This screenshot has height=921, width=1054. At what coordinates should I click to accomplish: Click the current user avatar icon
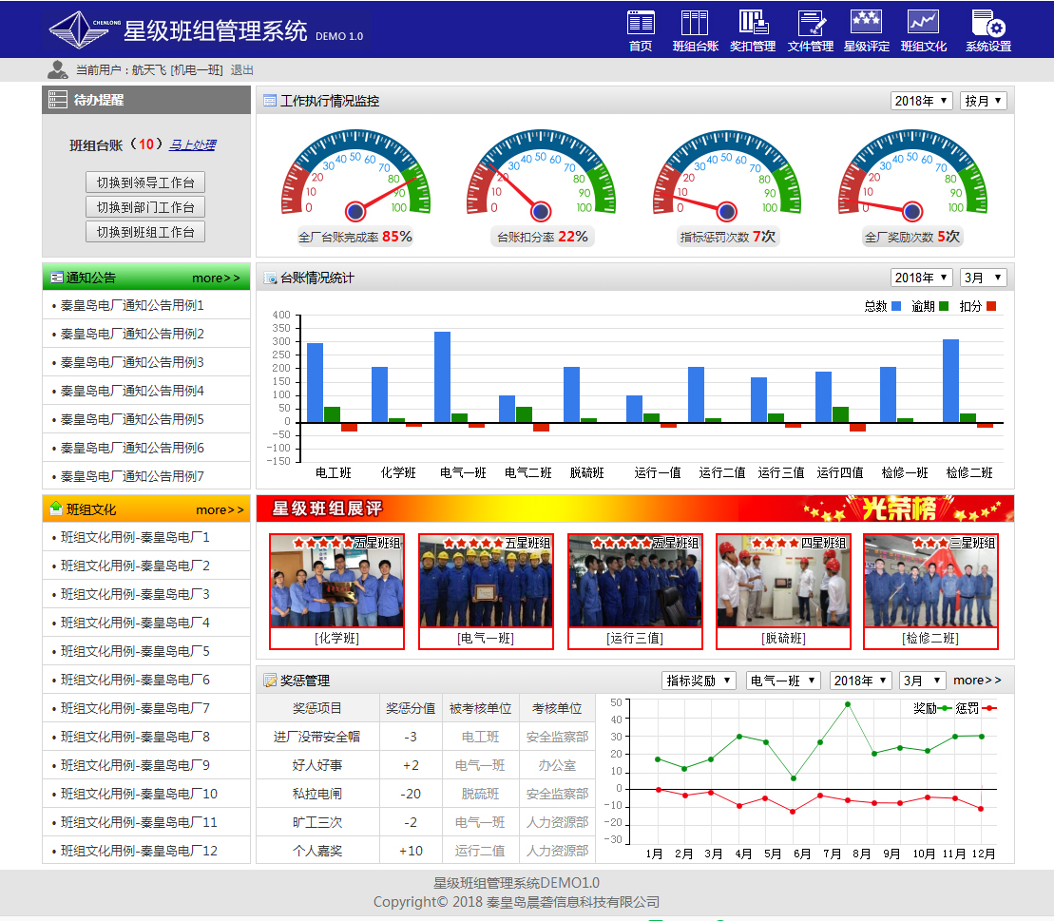click(x=57, y=69)
